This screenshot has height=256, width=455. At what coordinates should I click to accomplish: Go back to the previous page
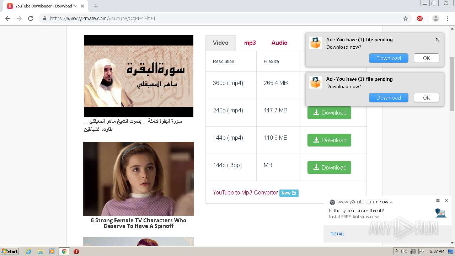point(8,18)
